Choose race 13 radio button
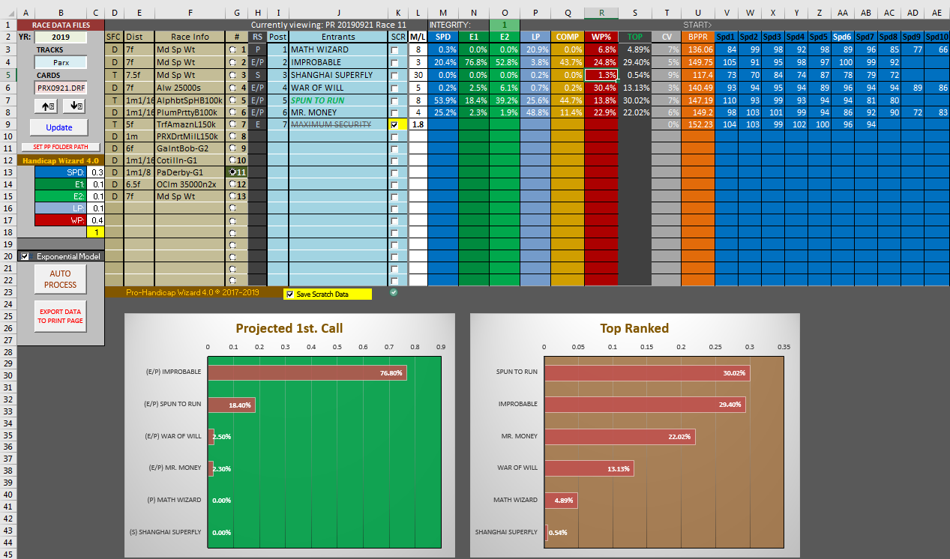950x559 pixels. click(x=233, y=196)
